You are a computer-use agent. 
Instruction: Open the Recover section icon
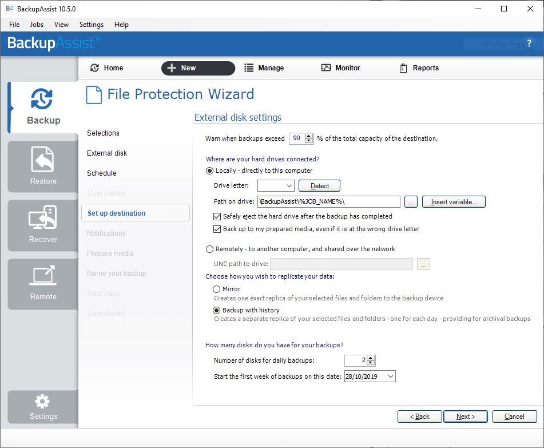(x=42, y=217)
